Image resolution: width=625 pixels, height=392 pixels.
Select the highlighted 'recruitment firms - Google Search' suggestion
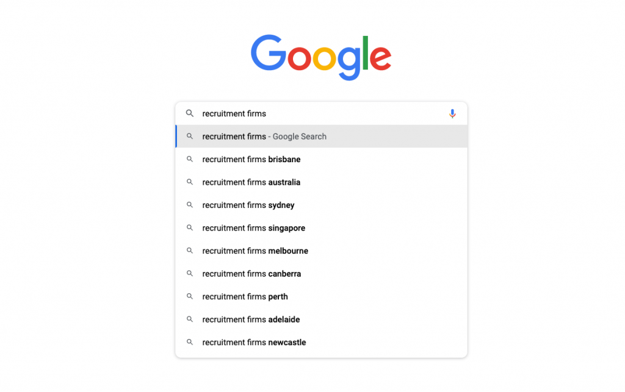pyautogui.click(x=321, y=137)
